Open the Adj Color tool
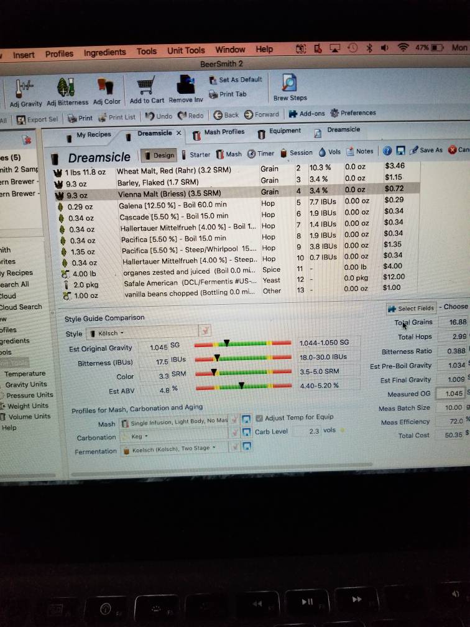This screenshot has width=470, height=627. click(106, 91)
